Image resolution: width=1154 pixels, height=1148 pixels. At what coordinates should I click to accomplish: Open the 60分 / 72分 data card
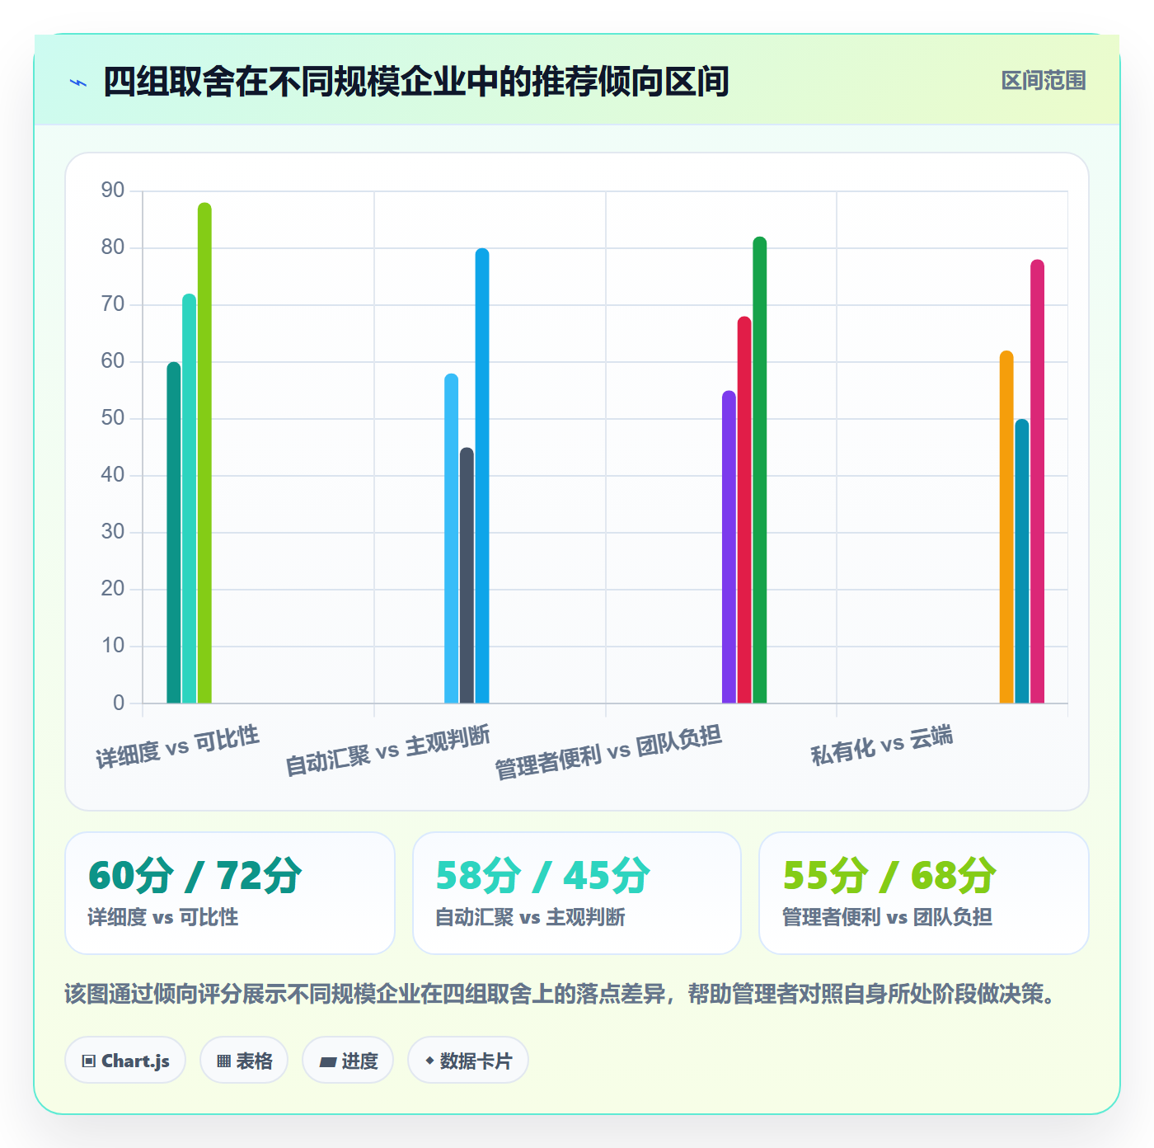(x=230, y=893)
